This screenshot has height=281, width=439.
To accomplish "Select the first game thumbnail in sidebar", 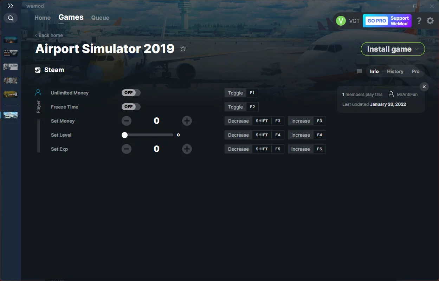I will point(11,39).
